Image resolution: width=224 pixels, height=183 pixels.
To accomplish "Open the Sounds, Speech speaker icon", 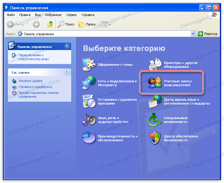I will tap(89, 120).
